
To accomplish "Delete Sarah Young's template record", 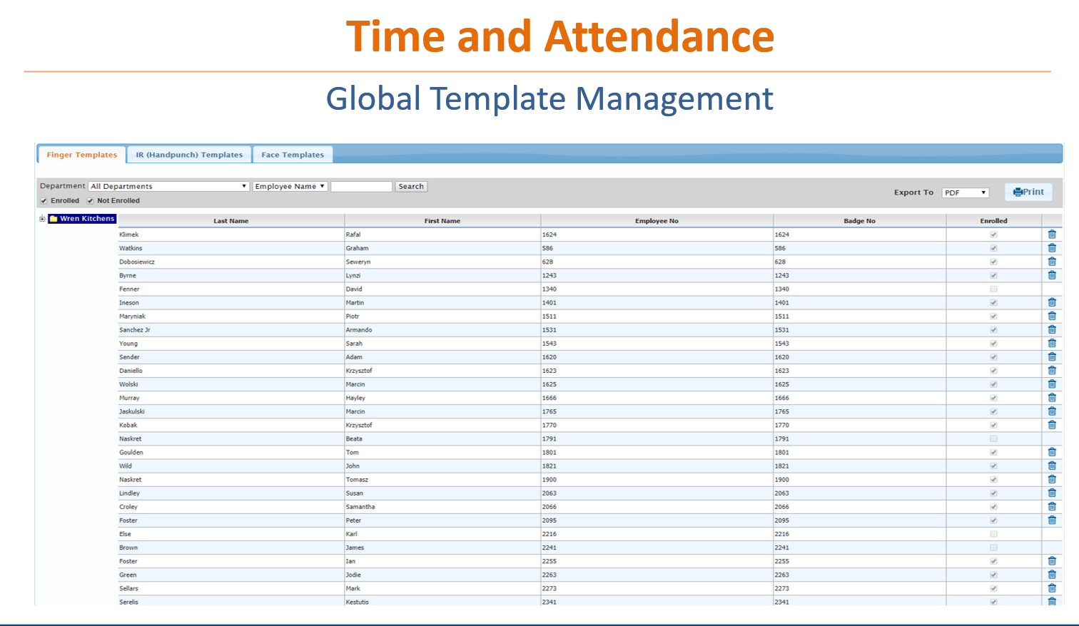I will coord(1052,343).
